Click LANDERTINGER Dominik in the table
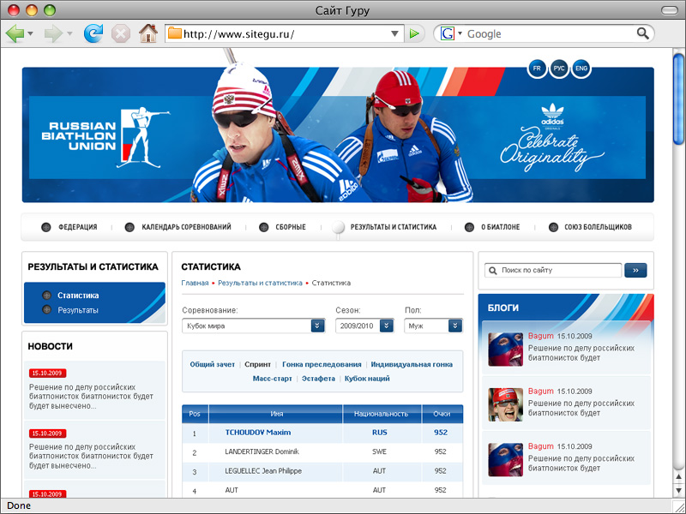The height and width of the screenshot is (514, 686). (x=262, y=451)
